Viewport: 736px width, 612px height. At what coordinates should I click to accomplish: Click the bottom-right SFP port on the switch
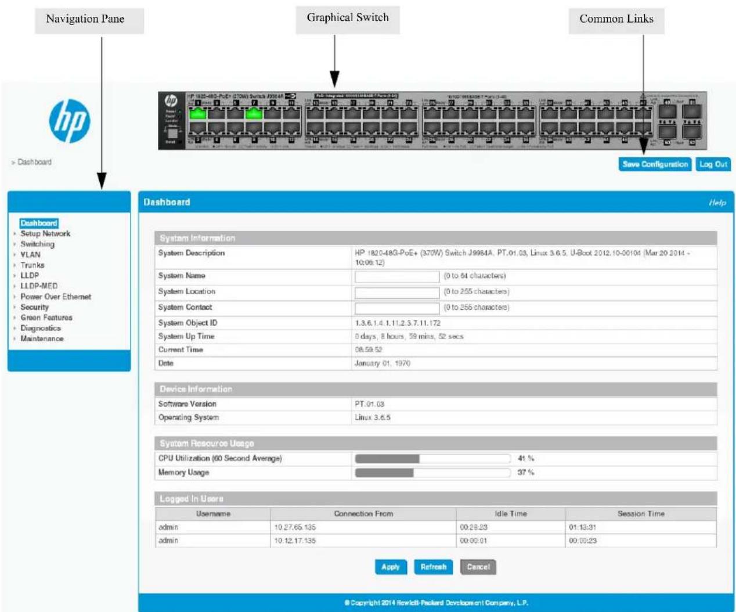(691, 131)
